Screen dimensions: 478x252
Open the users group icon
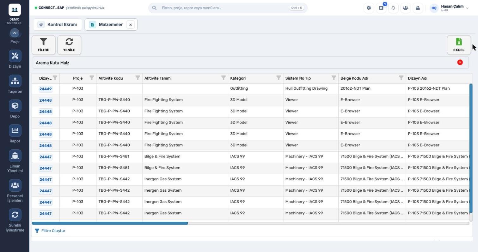405,8
